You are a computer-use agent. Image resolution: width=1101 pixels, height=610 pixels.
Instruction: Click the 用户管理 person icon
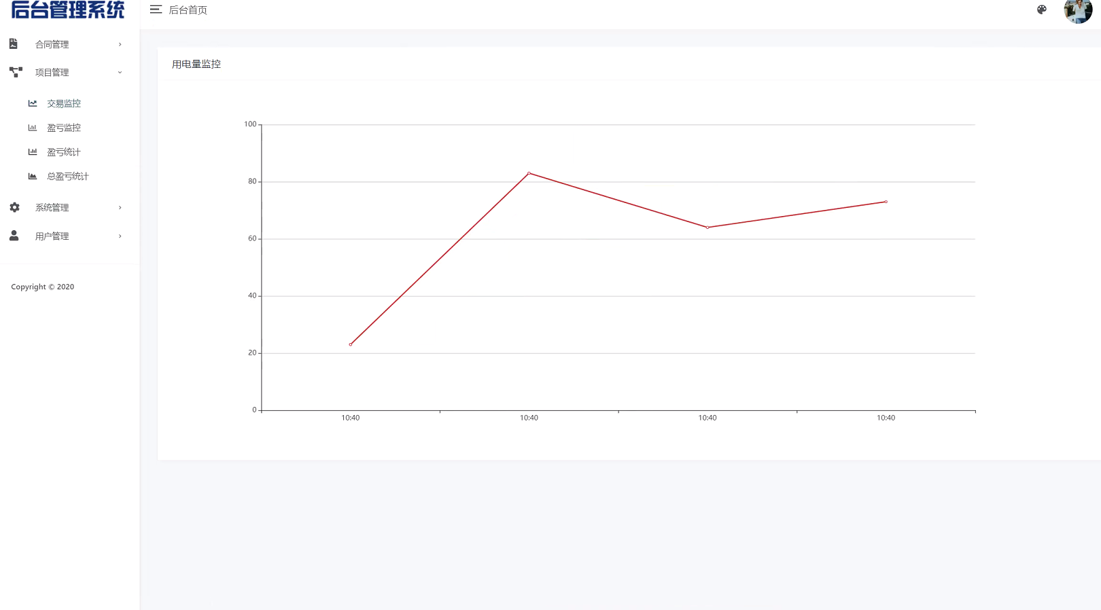(x=14, y=236)
